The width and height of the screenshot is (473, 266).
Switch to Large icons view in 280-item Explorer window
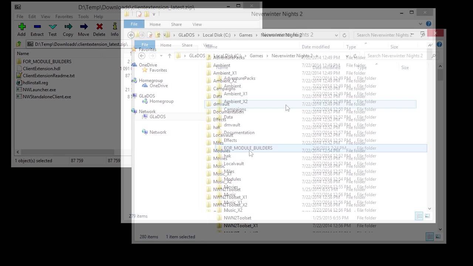click(438, 236)
